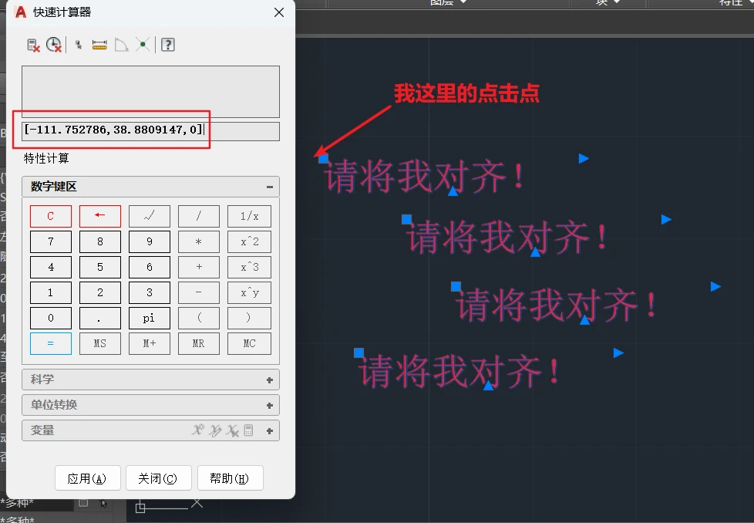This screenshot has width=754, height=523.
Task: Click the Clear calculator icon in toolbar
Action: point(33,46)
